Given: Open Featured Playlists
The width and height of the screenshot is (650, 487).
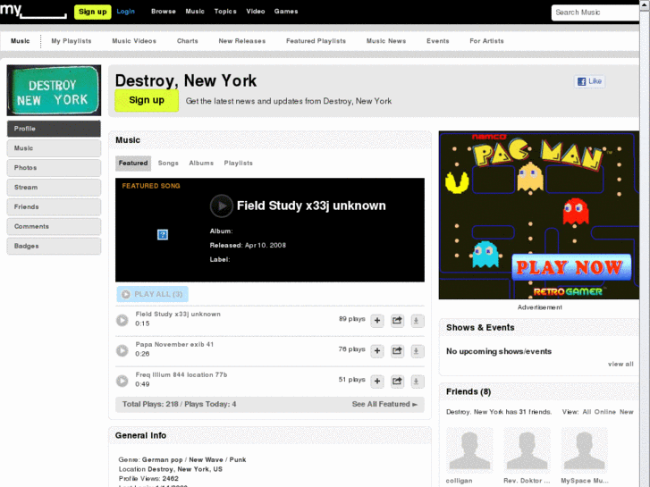Looking at the screenshot, I should pos(316,41).
